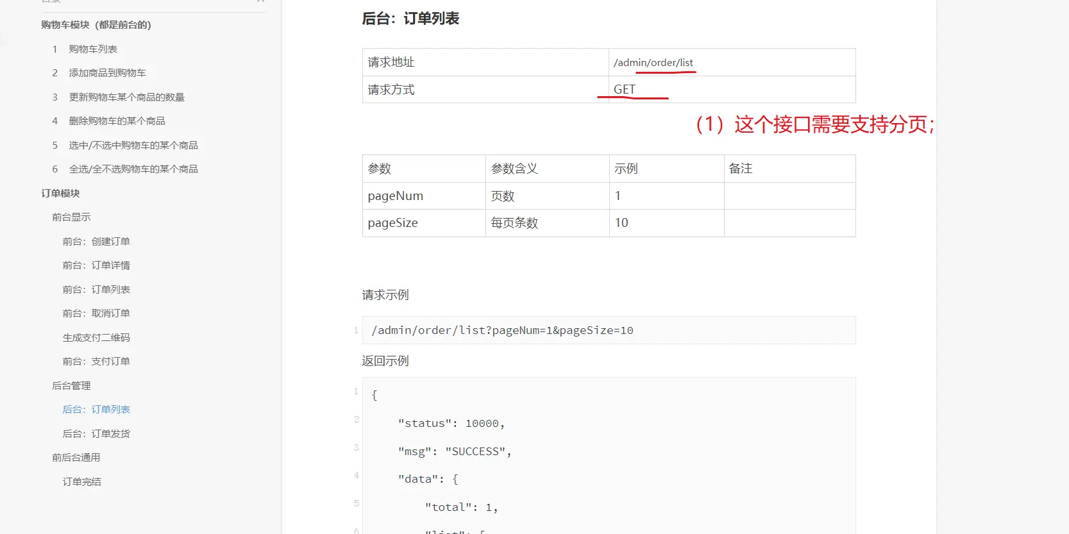The height and width of the screenshot is (534, 1069).
Task: Select 前台显示 outline heading
Action: coord(71,217)
